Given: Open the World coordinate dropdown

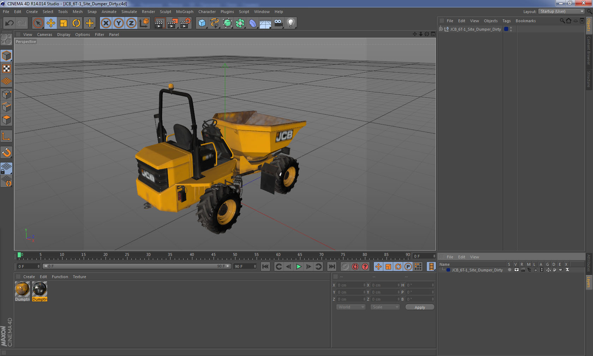Looking at the screenshot, I should click(x=351, y=307).
